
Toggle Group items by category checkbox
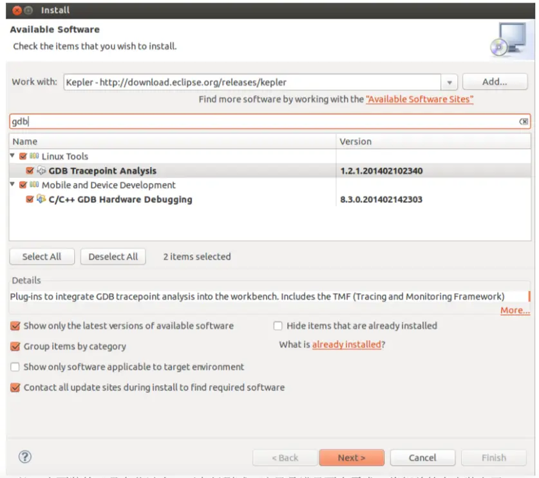pyautogui.click(x=15, y=347)
